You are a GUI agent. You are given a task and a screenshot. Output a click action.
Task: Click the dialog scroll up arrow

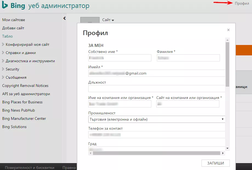(227, 40)
